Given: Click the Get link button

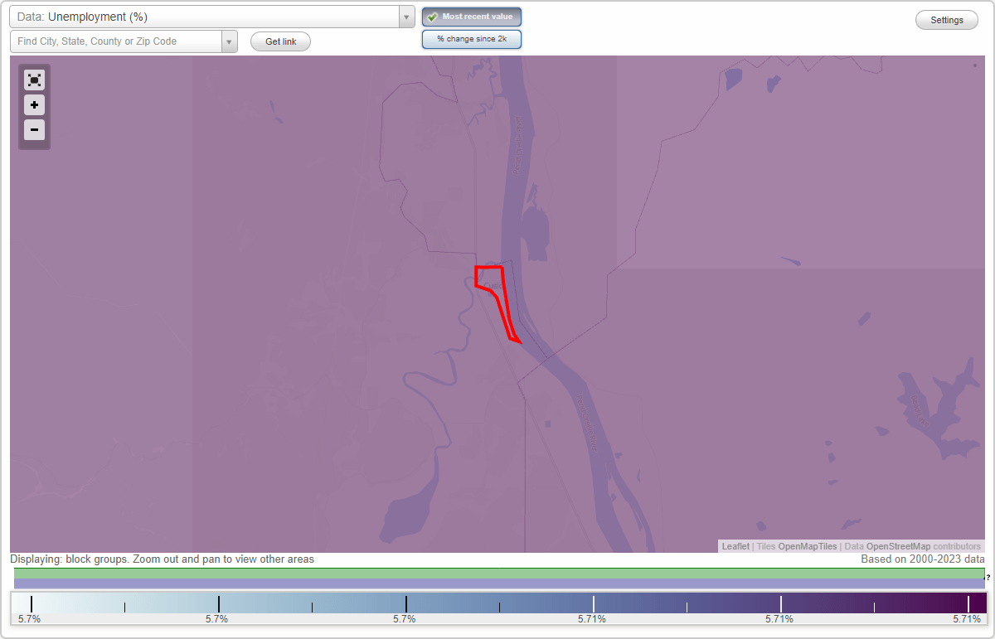Looking at the screenshot, I should pyautogui.click(x=280, y=41).
